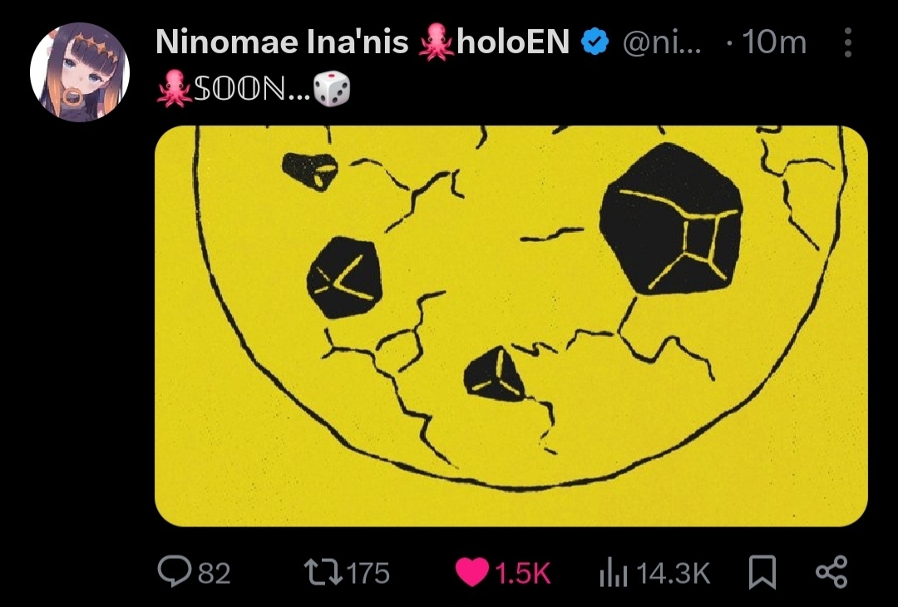Click the reply speech bubble icon
This screenshot has width=898, height=607.
tap(174, 571)
